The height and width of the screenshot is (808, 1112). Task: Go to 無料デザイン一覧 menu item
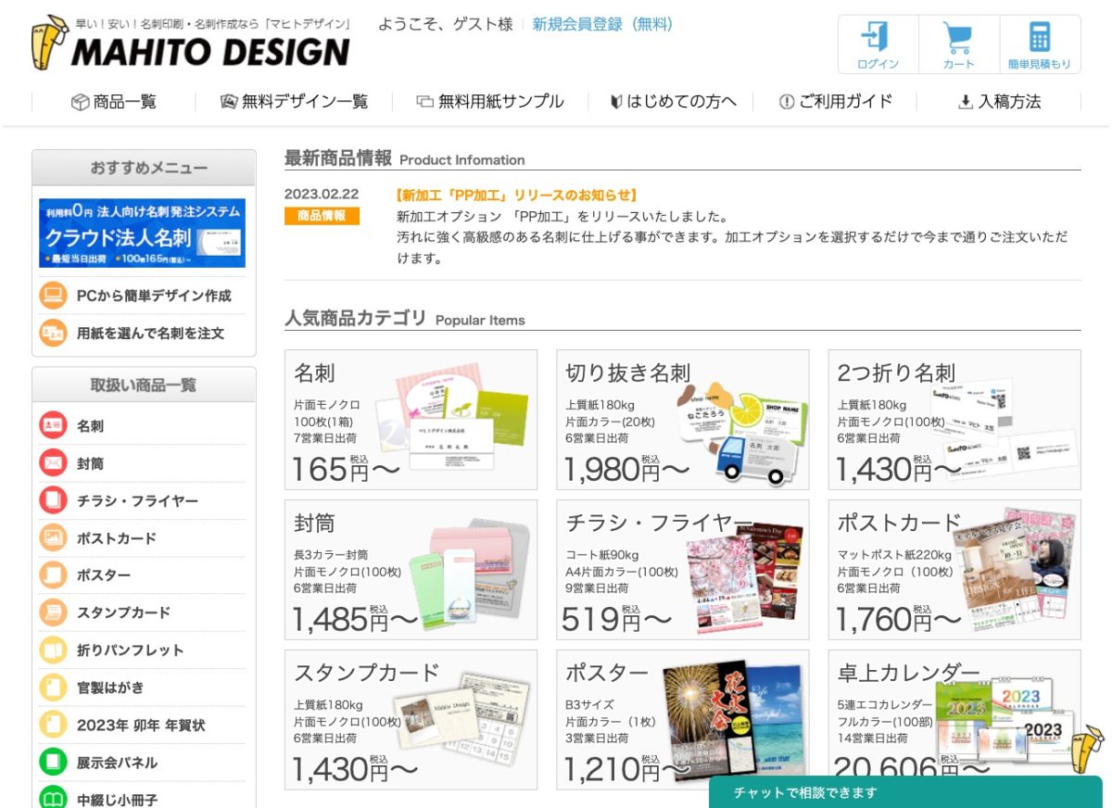[294, 102]
